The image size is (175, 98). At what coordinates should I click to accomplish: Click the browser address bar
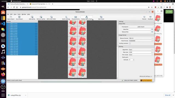[84, 7]
